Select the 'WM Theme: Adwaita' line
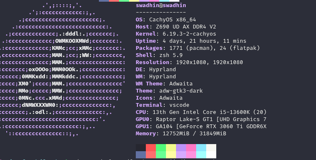Viewport: 316px width, 160px height. [x=164, y=83]
